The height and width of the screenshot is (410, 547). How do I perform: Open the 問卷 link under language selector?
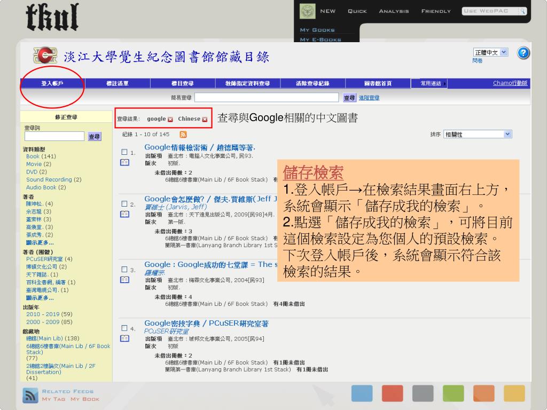(x=477, y=61)
